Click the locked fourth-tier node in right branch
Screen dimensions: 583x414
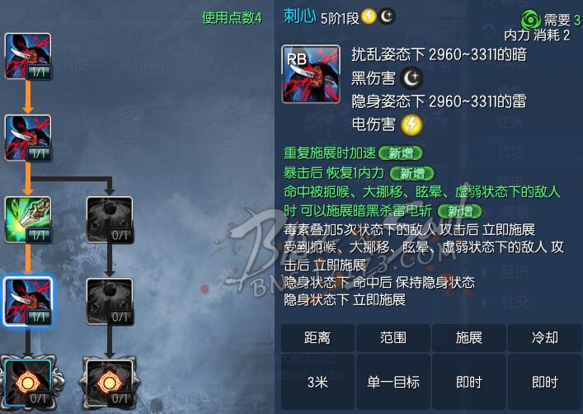[110, 301]
